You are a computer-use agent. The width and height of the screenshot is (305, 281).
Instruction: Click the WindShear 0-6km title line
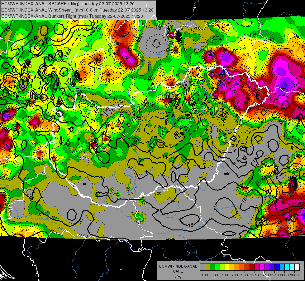77,10
